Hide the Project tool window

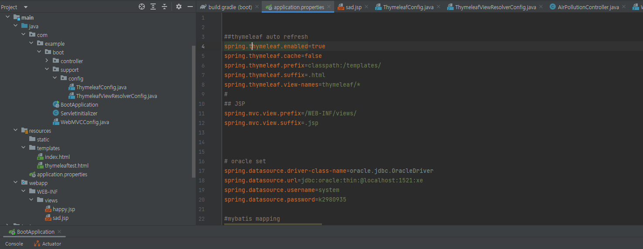click(190, 7)
